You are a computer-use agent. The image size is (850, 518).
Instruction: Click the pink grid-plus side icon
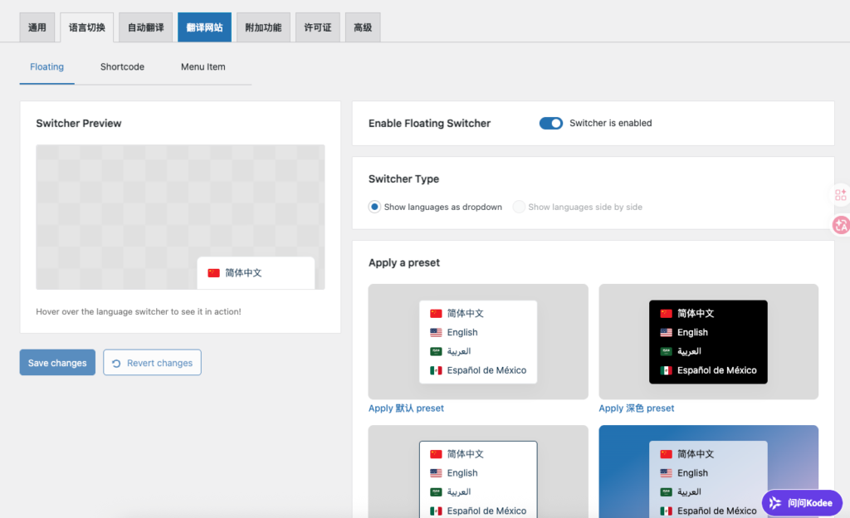pyautogui.click(x=841, y=194)
